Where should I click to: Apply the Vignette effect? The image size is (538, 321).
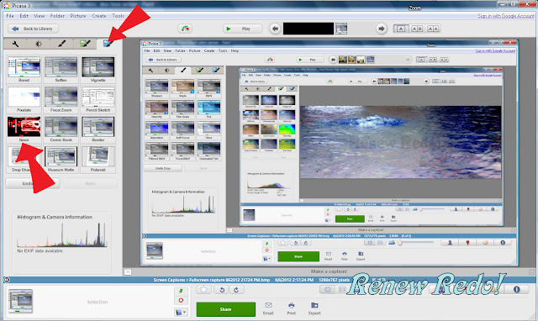[98, 69]
